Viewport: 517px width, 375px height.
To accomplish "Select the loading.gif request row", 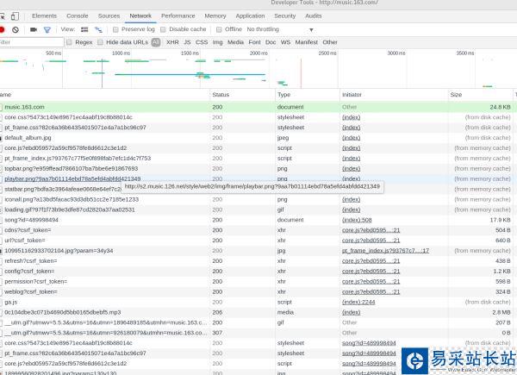I will 257,209.
